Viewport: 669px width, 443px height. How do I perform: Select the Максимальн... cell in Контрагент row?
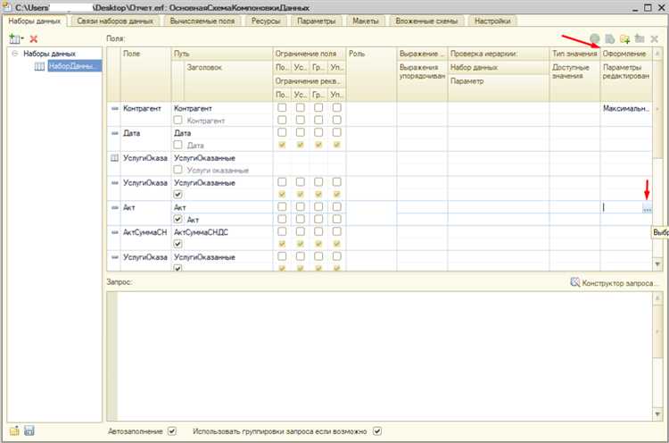626,108
